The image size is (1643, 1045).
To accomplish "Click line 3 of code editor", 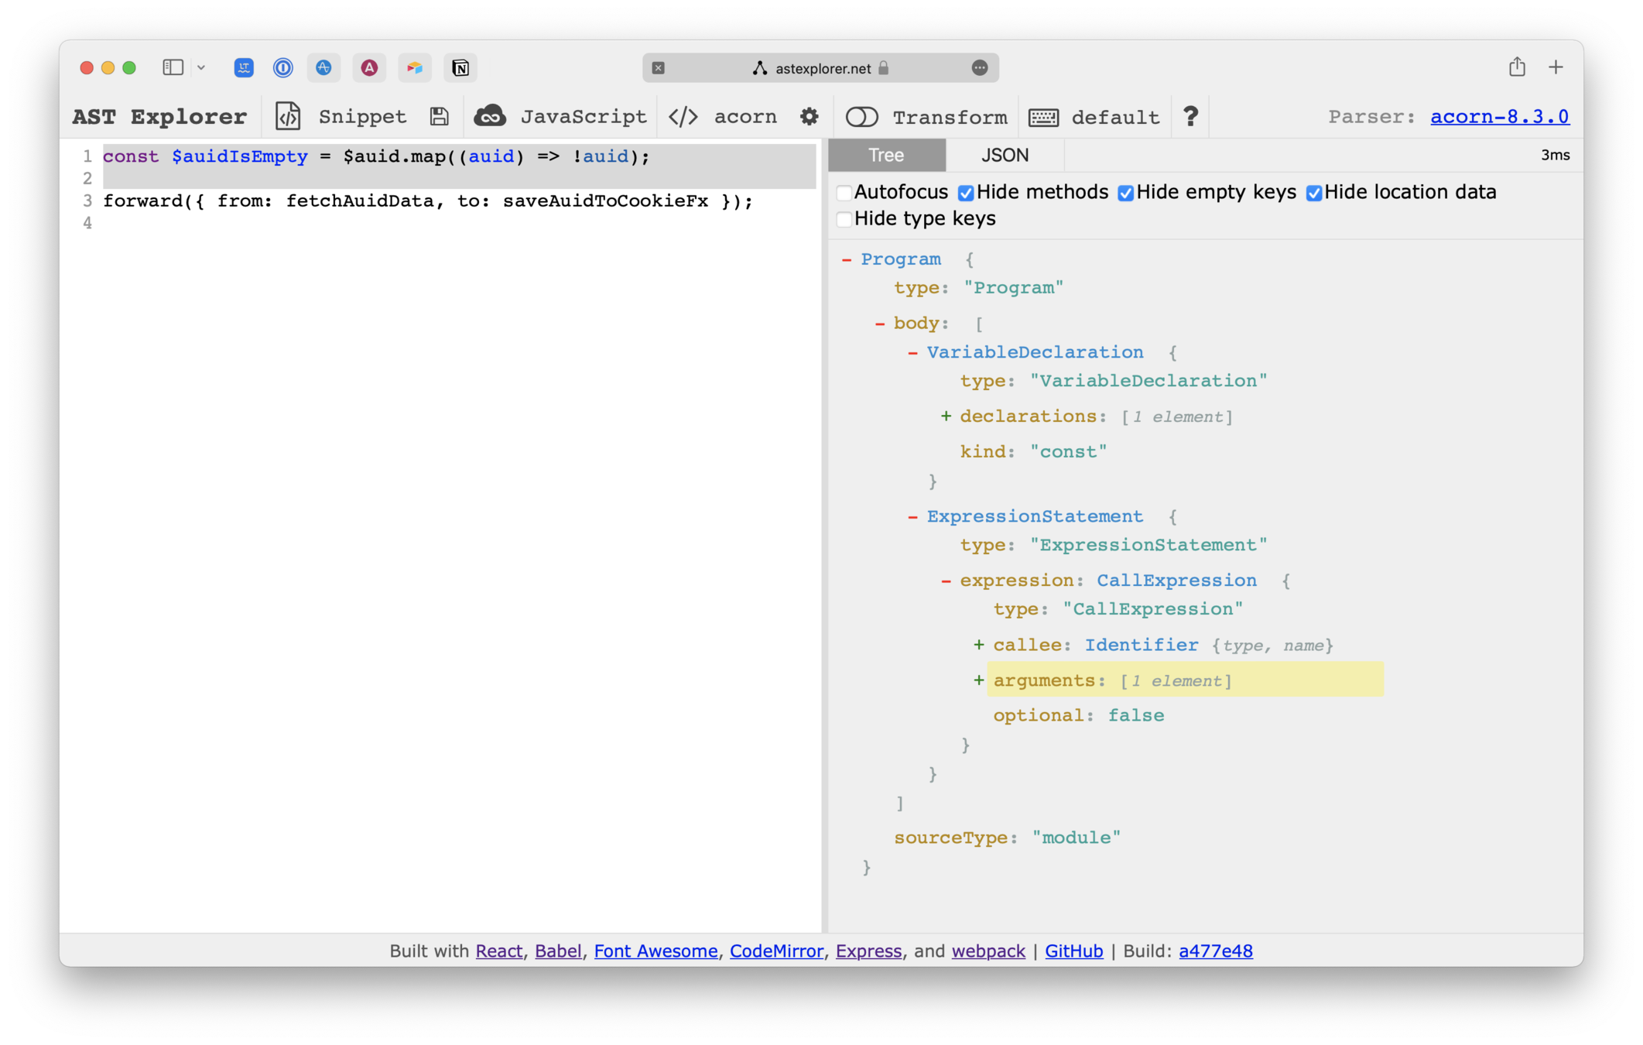I will 427,201.
